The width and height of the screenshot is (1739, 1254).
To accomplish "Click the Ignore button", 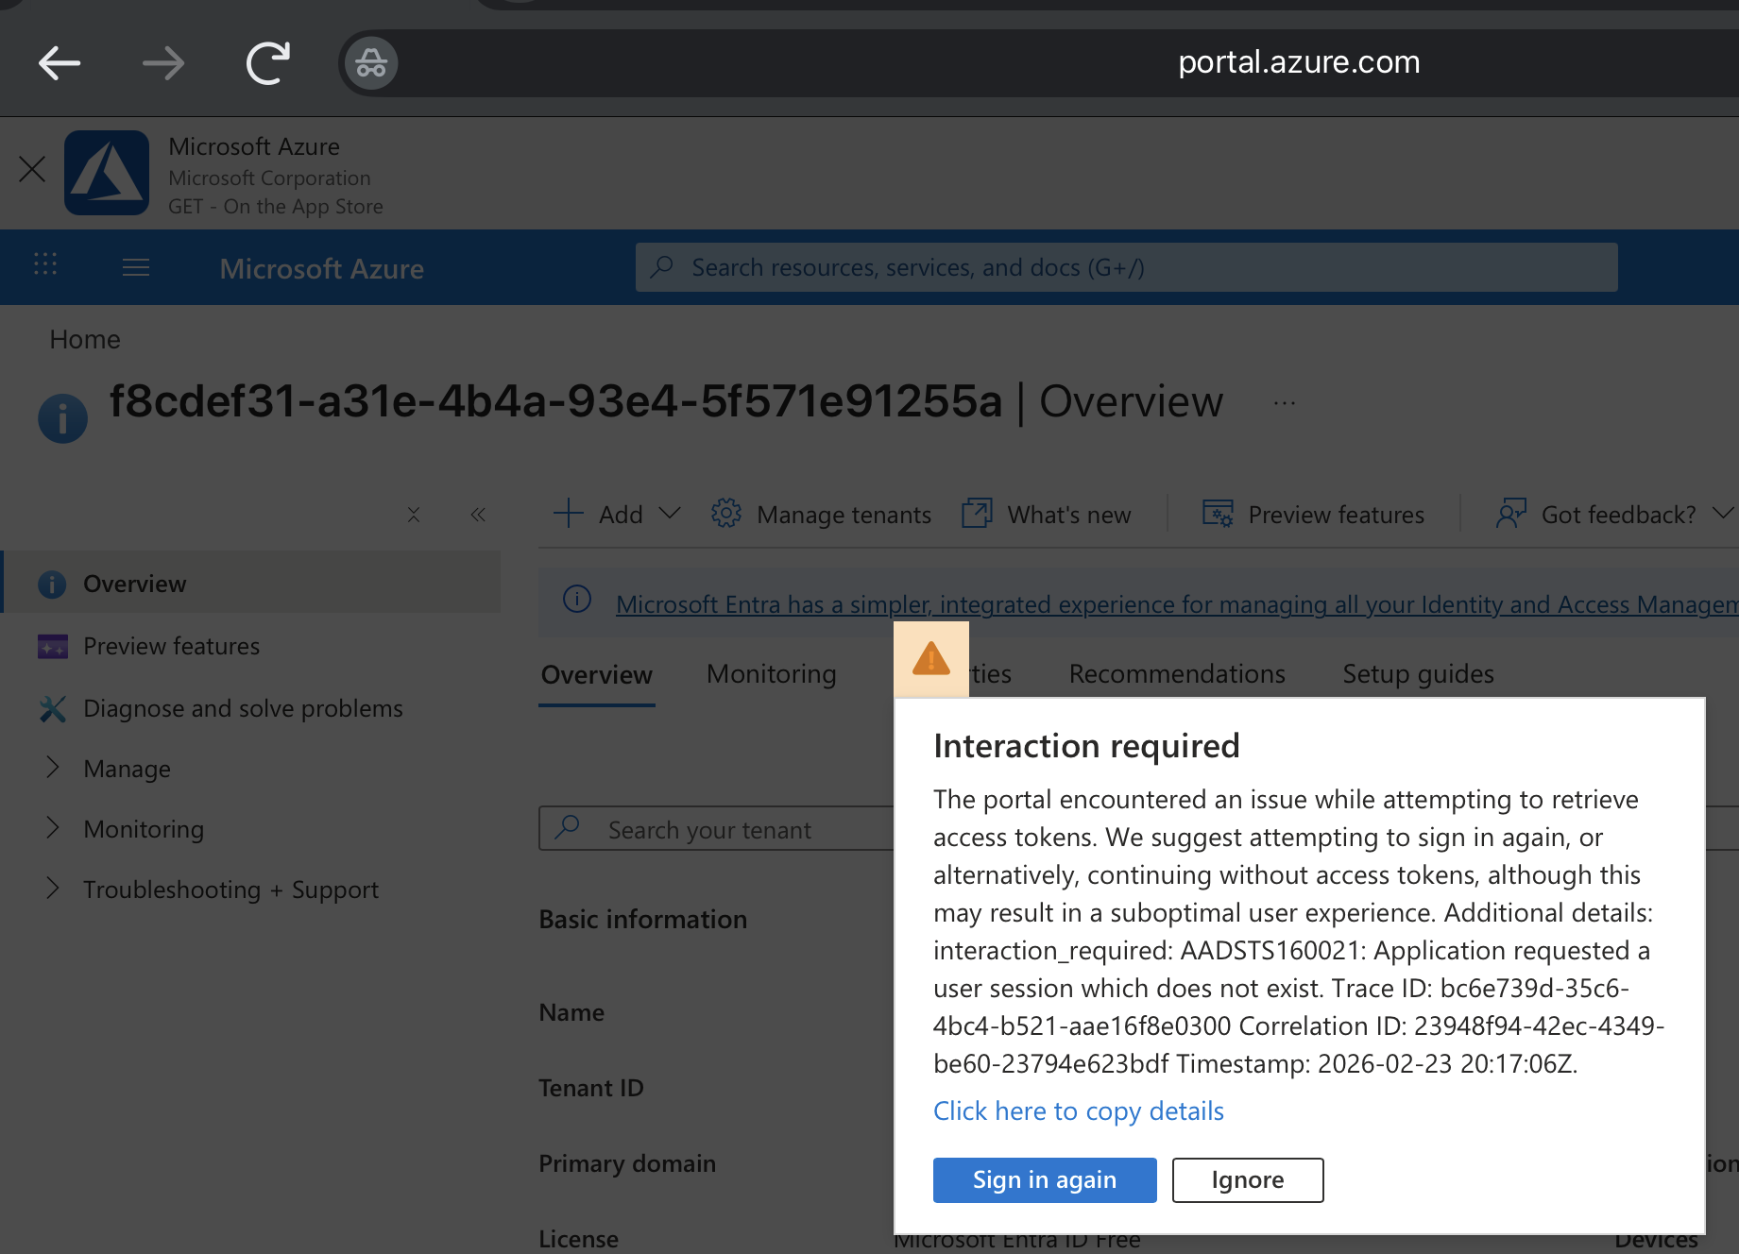I will [1248, 1180].
